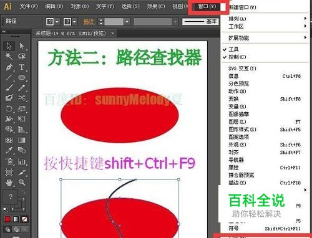Click the stroke weight input field
Image resolution: width=312 pixels, height=238 pixels.
[114, 22]
